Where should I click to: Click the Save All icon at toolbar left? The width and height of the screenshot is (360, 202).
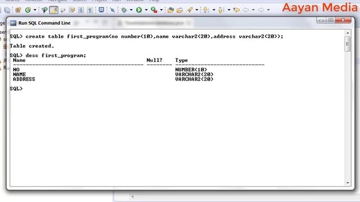click(7, 10)
